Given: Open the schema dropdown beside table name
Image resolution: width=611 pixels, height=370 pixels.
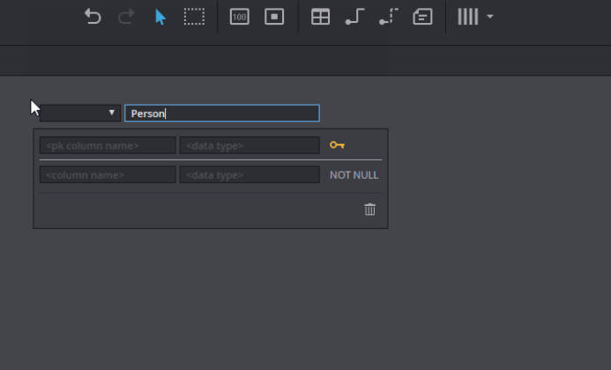Looking at the screenshot, I should (x=79, y=113).
